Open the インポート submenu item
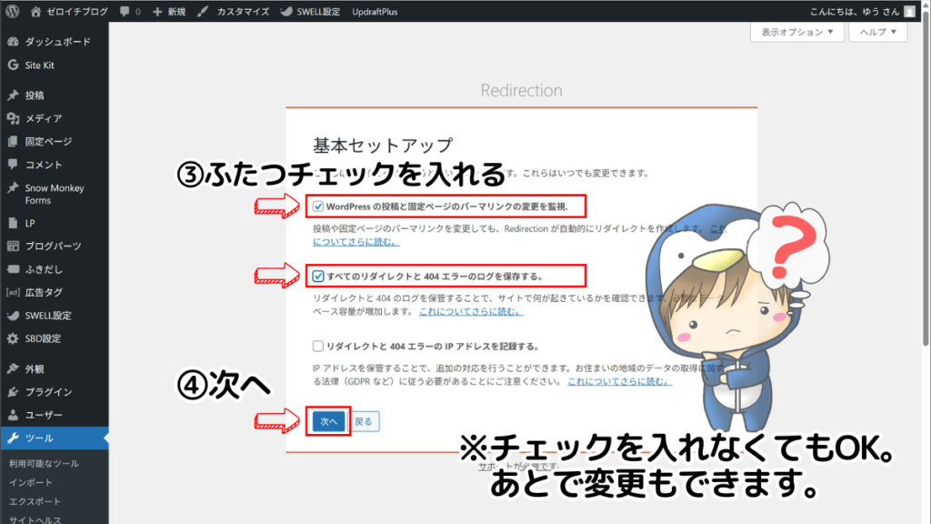The width and height of the screenshot is (931, 524). tap(31, 482)
